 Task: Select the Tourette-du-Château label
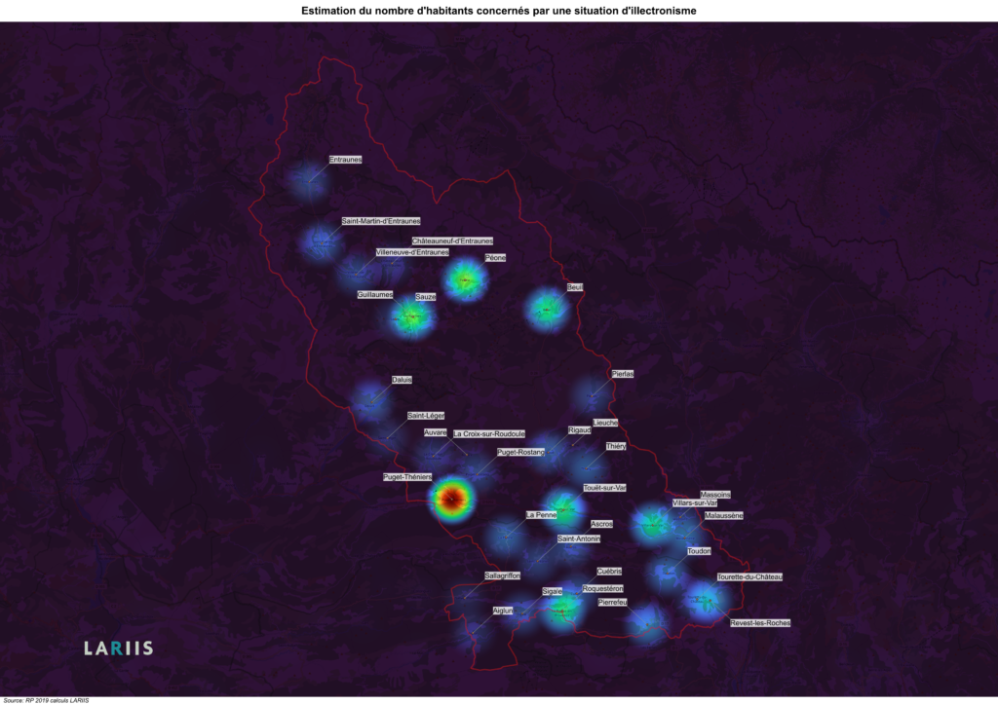(x=749, y=576)
